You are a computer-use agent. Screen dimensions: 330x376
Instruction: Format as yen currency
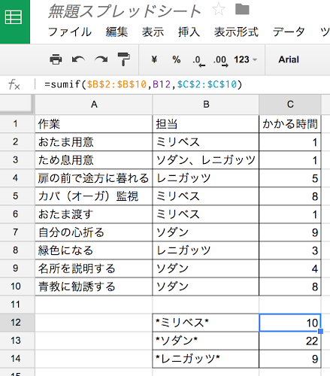point(154,59)
